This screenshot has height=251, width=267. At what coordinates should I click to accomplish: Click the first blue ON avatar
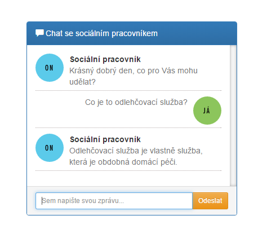pos(50,68)
